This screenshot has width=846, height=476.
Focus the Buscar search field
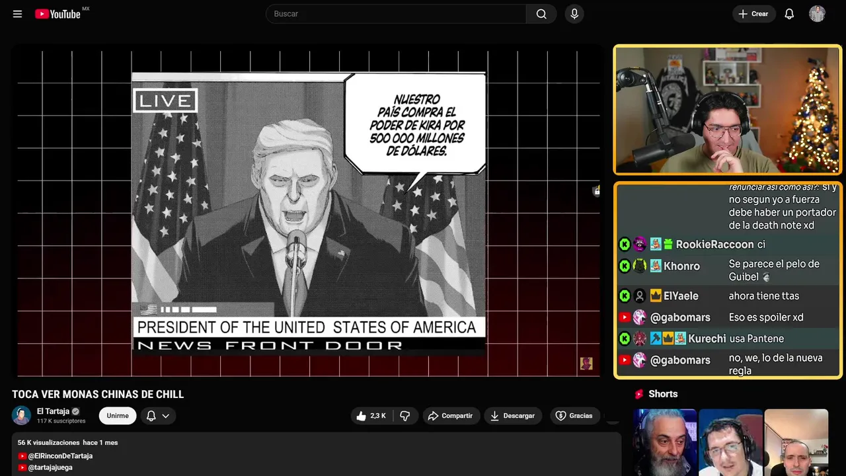point(396,14)
